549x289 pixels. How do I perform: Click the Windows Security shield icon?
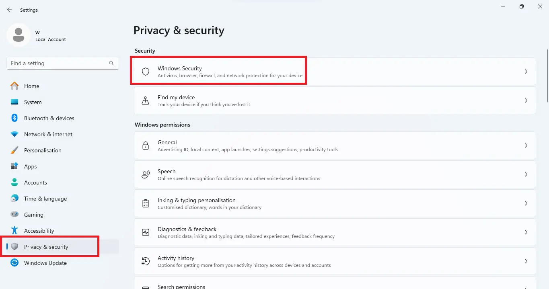(146, 72)
